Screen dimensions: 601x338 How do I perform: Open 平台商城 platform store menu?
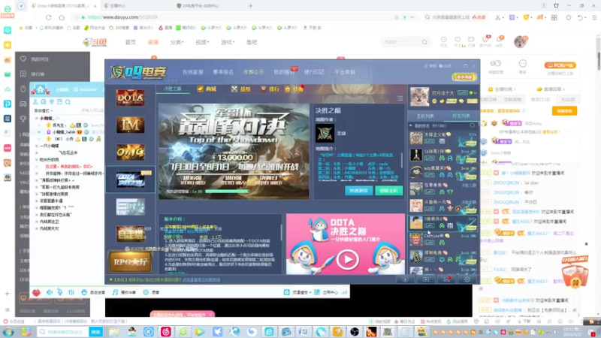click(x=345, y=72)
